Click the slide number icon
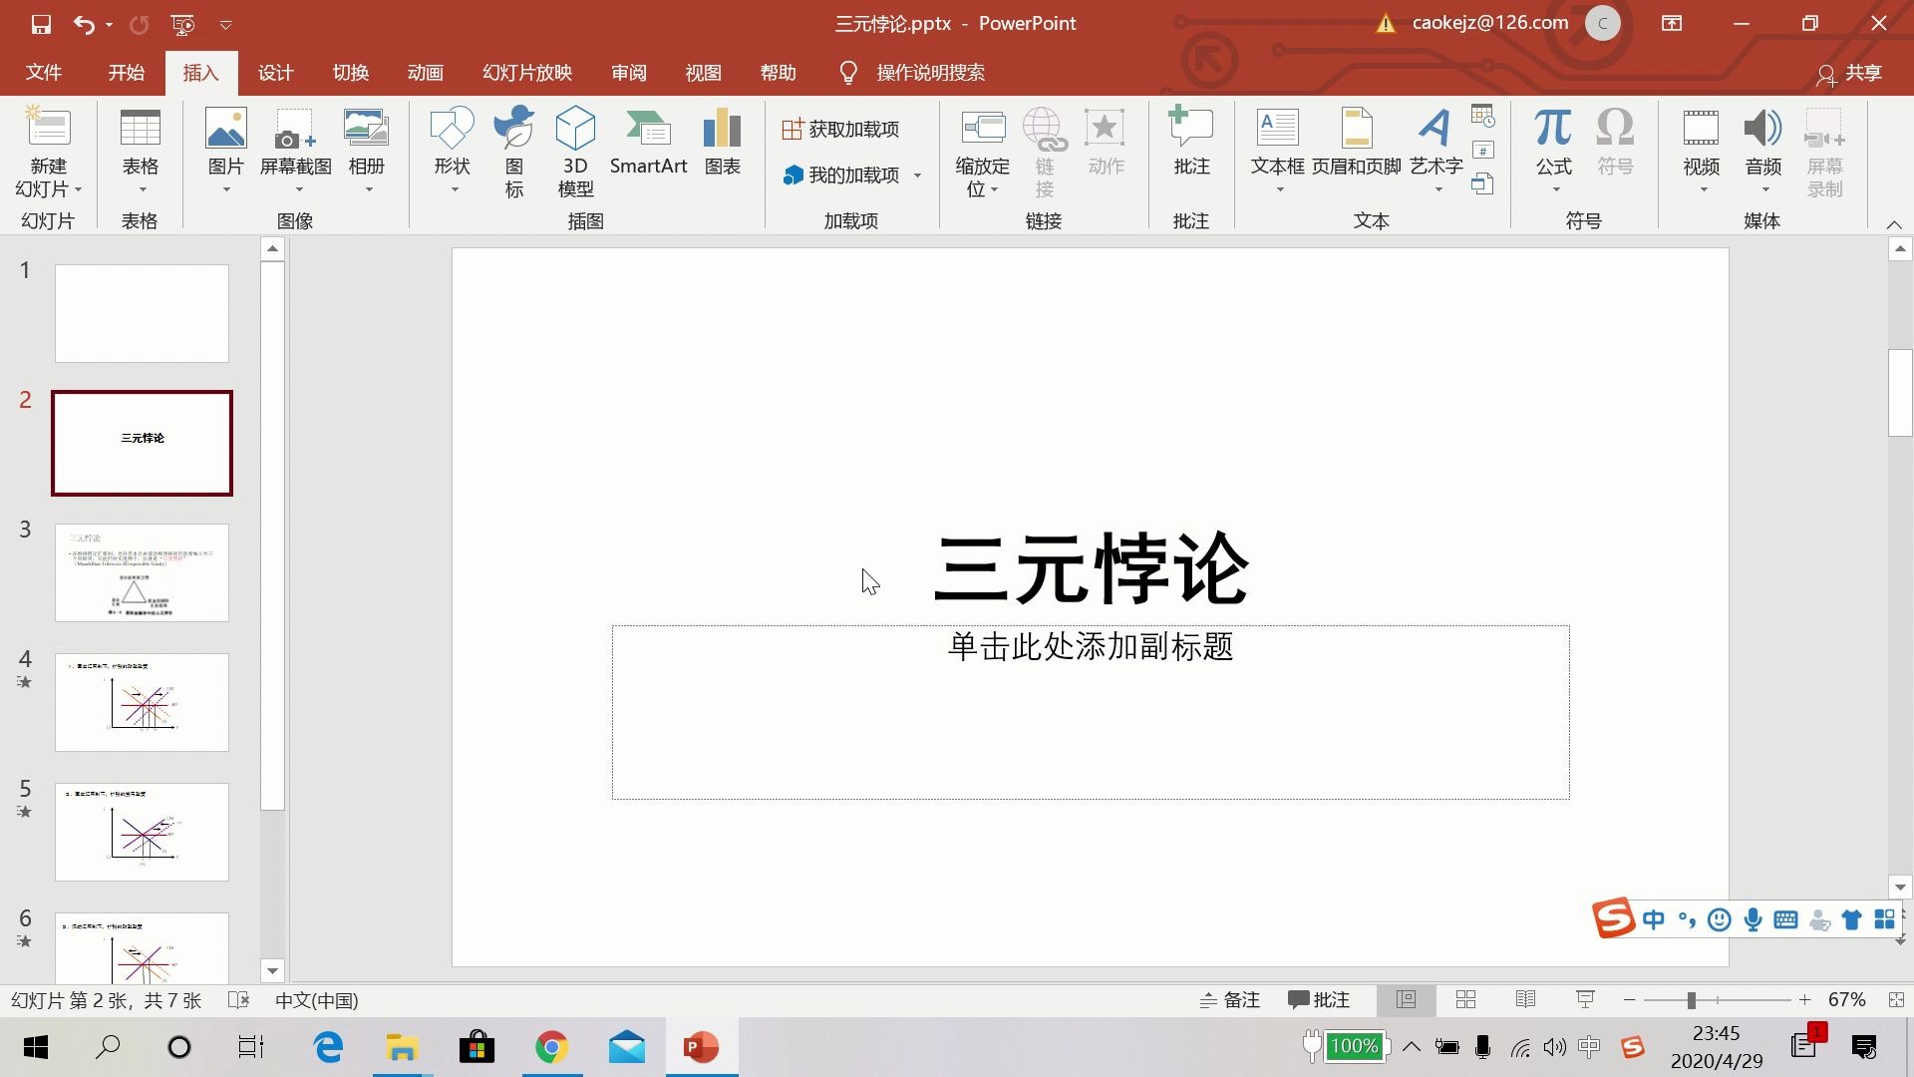 click(1483, 151)
